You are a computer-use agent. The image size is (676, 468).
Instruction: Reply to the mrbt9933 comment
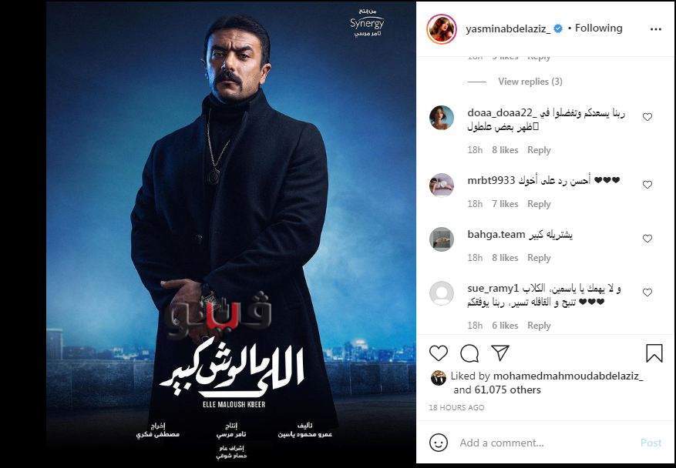(x=539, y=204)
